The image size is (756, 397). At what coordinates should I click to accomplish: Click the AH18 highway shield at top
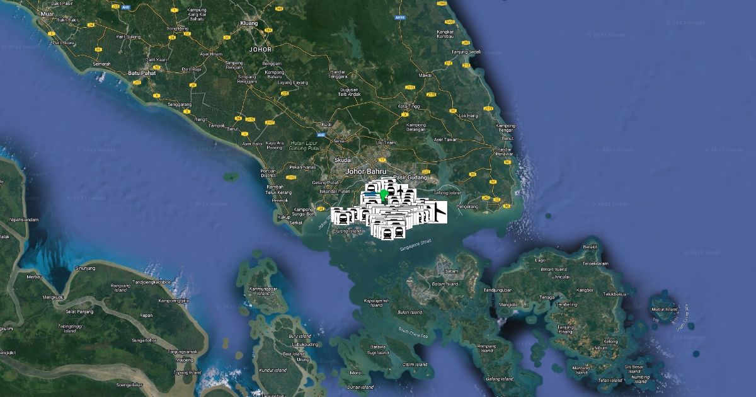[x=398, y=18]
